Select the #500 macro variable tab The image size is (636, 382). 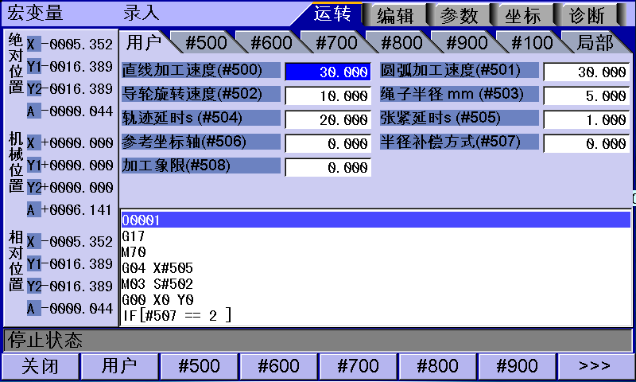206,43
